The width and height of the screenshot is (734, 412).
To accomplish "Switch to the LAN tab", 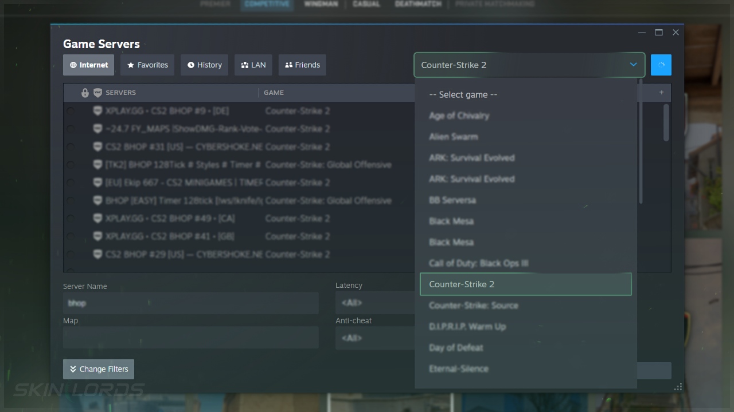I will click(x=253, y=65).
